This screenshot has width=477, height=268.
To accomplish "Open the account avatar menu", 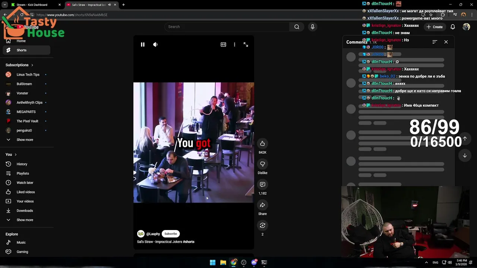I will click(x=466, y=27).
